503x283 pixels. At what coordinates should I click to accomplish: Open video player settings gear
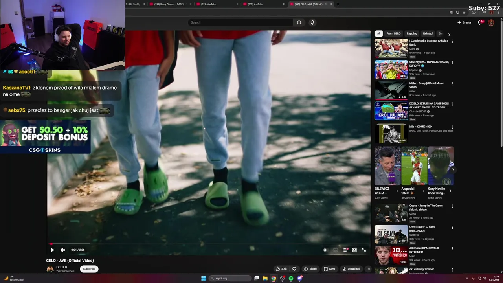pyautogui.click(x=345, y=250)
